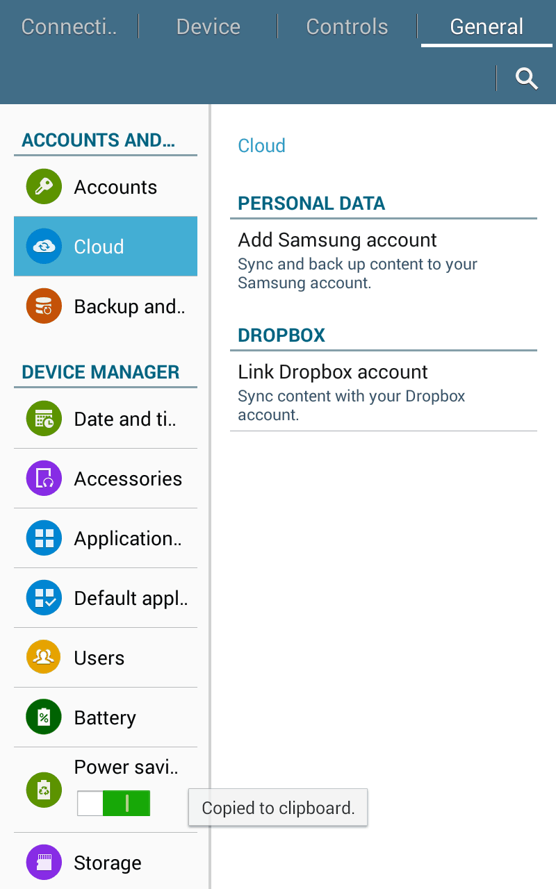
Task: Tap the Accessories headphone icon
Action: (x=44, y=479)
